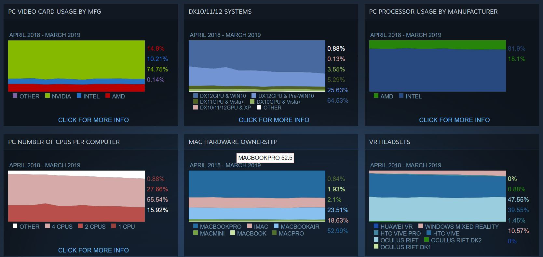
Task: Click the 74.75% NVIDIA percentage value
Action: click(x=157, y=69)
